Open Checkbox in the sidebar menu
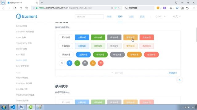Screen dimensions: 197x110 (x=24, y=83)
